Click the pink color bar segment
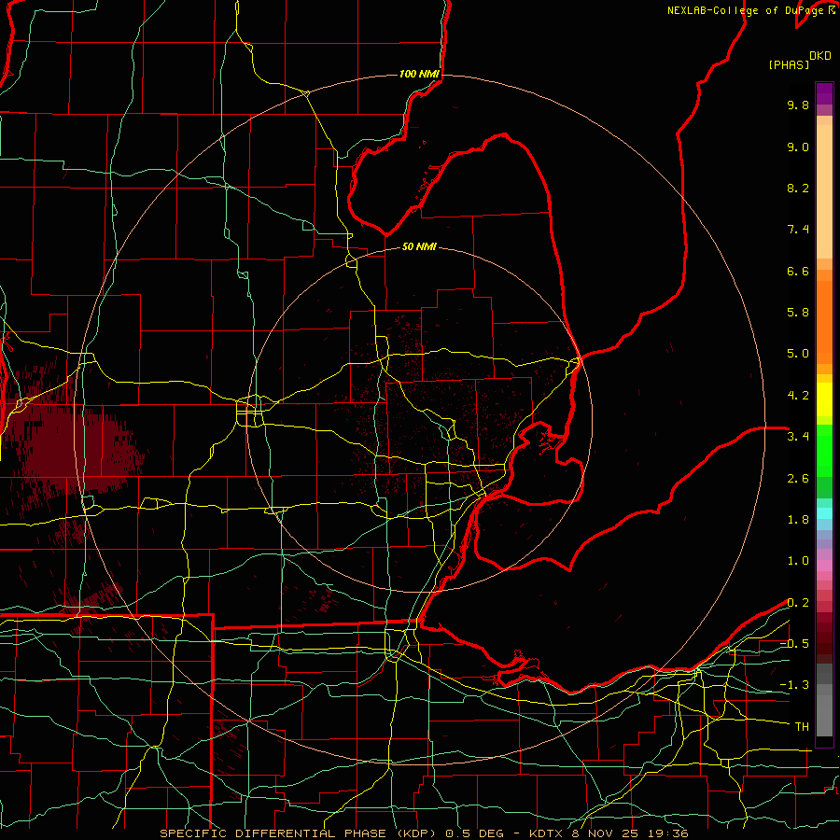 click(824, 566)
